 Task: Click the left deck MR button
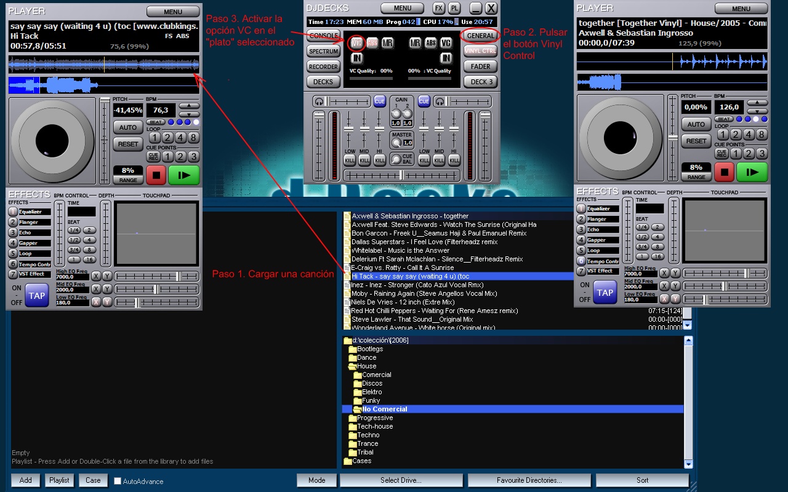click(387, 42)
